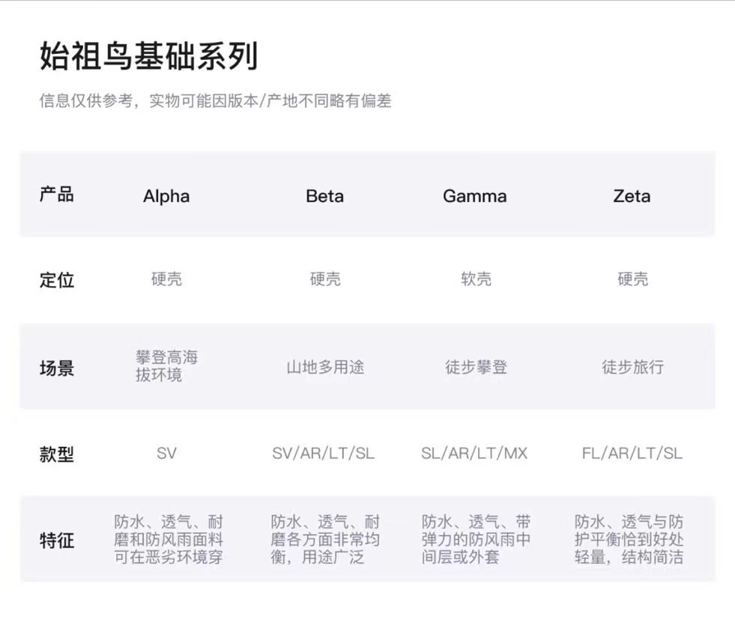Image resolution: width=735 pixels, height=620 pixels.
Task: Click the 款型 row label
Action: [57, 454]
